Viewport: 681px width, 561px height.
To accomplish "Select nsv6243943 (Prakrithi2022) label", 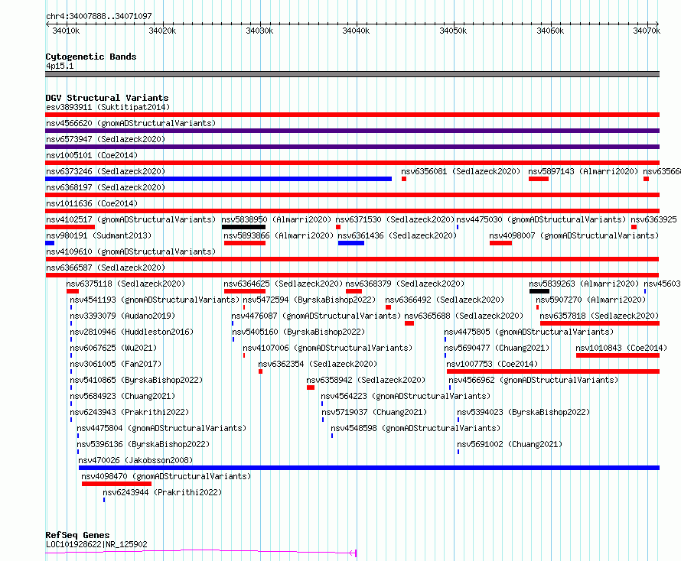I will (129, 412).
